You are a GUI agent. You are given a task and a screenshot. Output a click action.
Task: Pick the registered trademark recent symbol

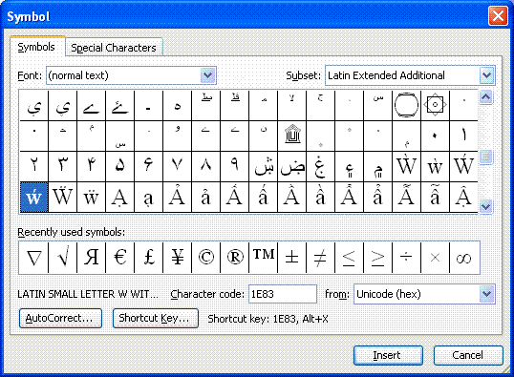[235, 258]
